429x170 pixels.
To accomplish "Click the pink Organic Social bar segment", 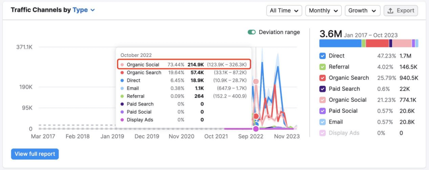I will 402,43.
